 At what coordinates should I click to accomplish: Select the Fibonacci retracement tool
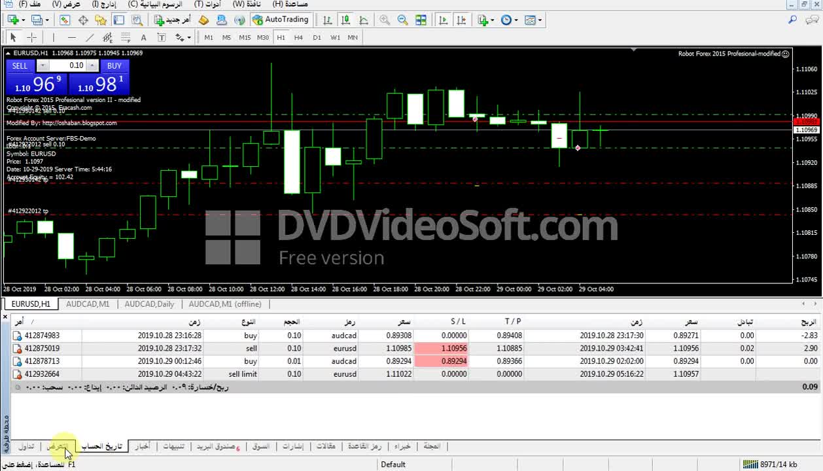(x=126, y=37)
